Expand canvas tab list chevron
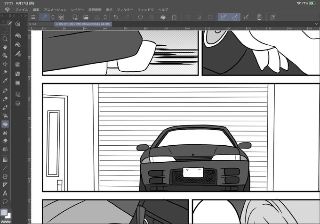Viewport: 320px width, 224px height. [x=316, y=24]
